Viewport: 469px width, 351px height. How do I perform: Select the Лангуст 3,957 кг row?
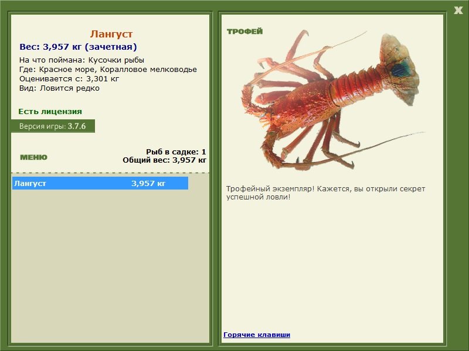coord(100,183)
